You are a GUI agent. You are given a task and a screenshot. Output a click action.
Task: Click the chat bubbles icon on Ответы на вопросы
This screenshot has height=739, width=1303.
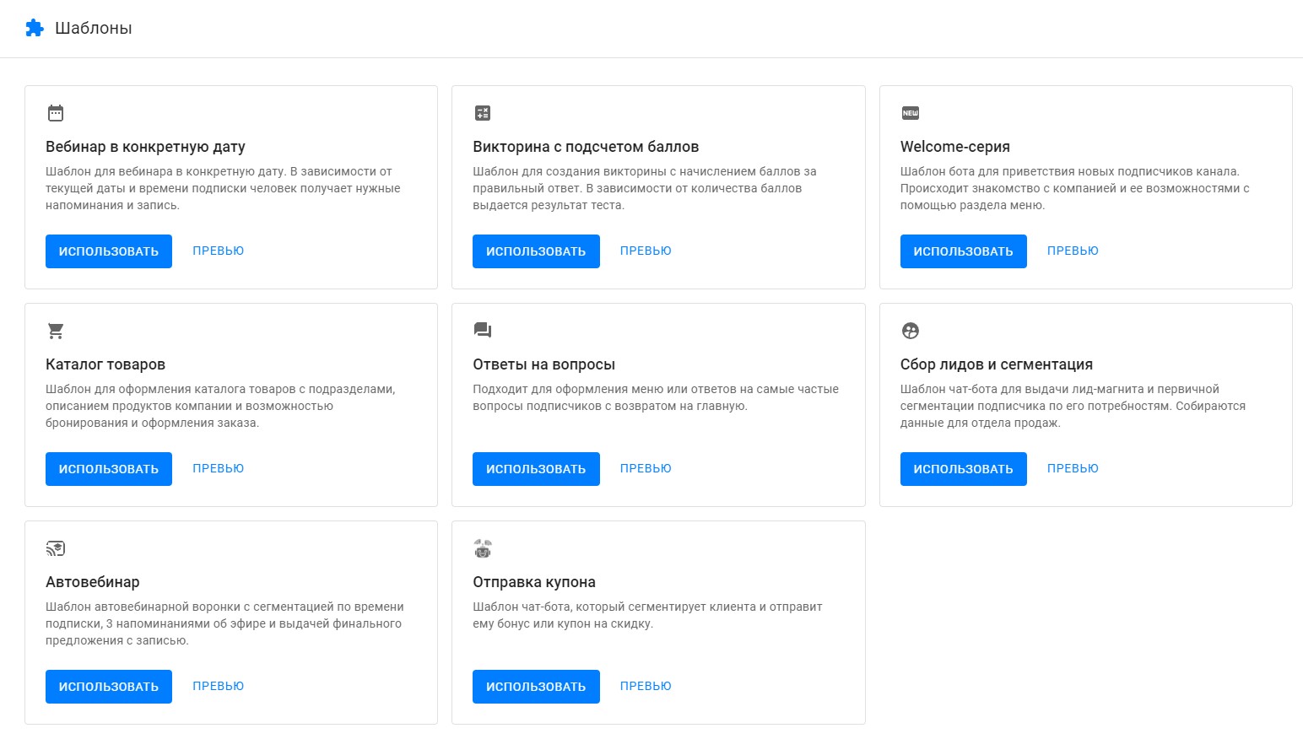tap(483, 331)
